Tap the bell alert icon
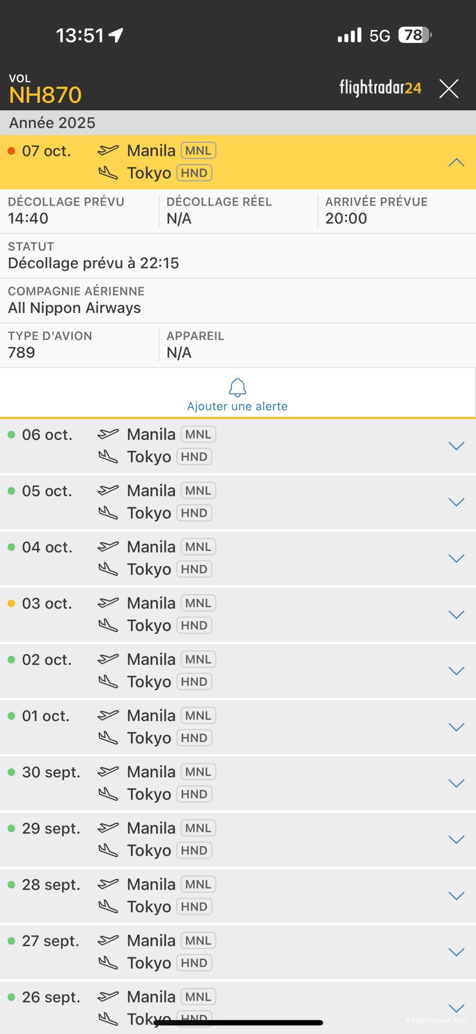Viewport: 476px width, 1034px height. 237,387
